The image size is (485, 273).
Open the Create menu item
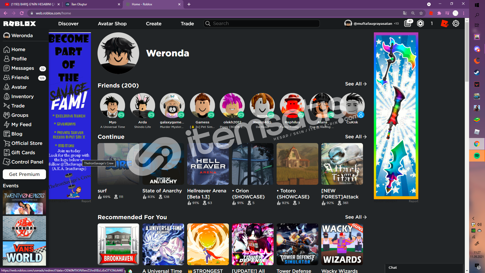click(154, 24)
